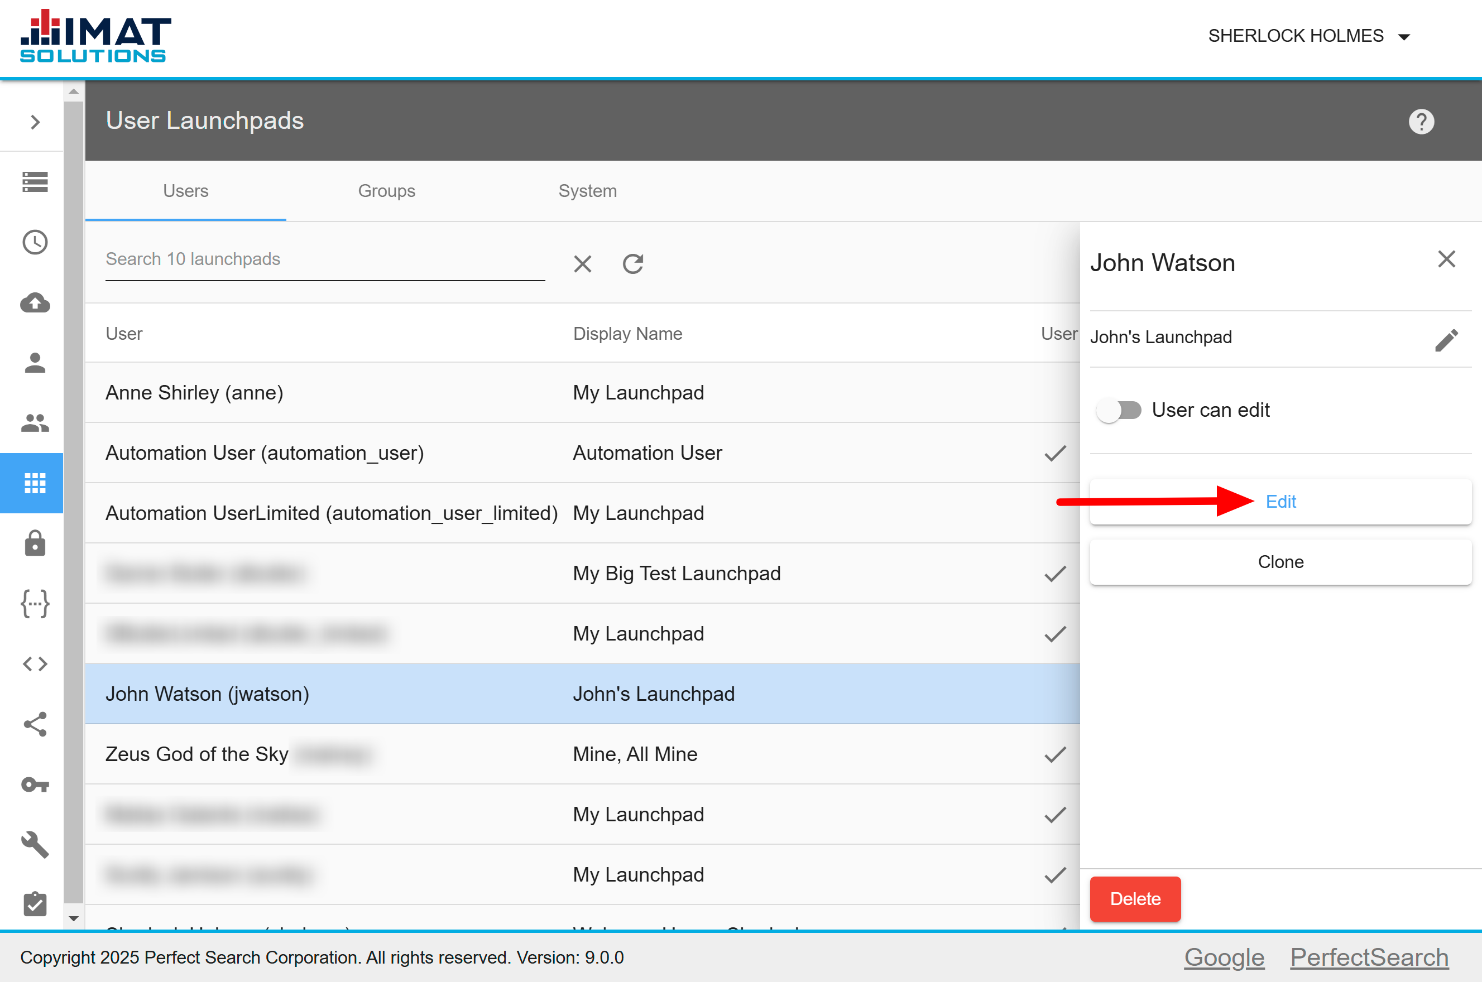Image resolution: width=1482 pixels, height=982 pixels.
Task: Open the wrench tools icon in sidebar
Action: pos(35,844)
